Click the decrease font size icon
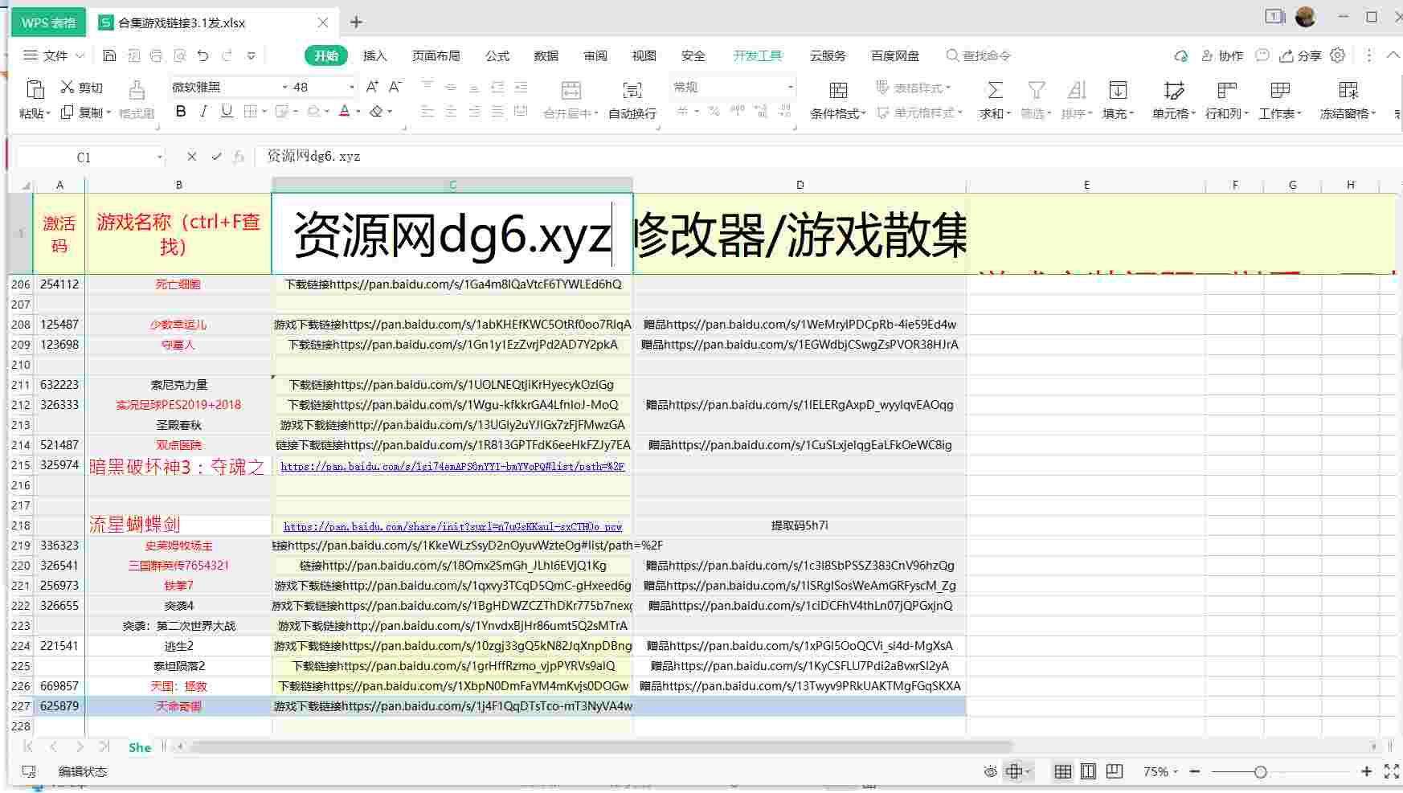 pyautogui.click(x=395, y=87)
